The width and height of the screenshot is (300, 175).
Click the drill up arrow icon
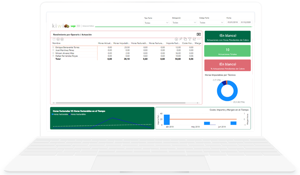(x=54, y=39)
